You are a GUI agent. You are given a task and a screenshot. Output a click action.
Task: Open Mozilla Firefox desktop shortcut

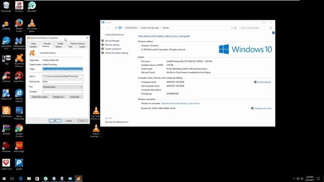click(19, 26)
